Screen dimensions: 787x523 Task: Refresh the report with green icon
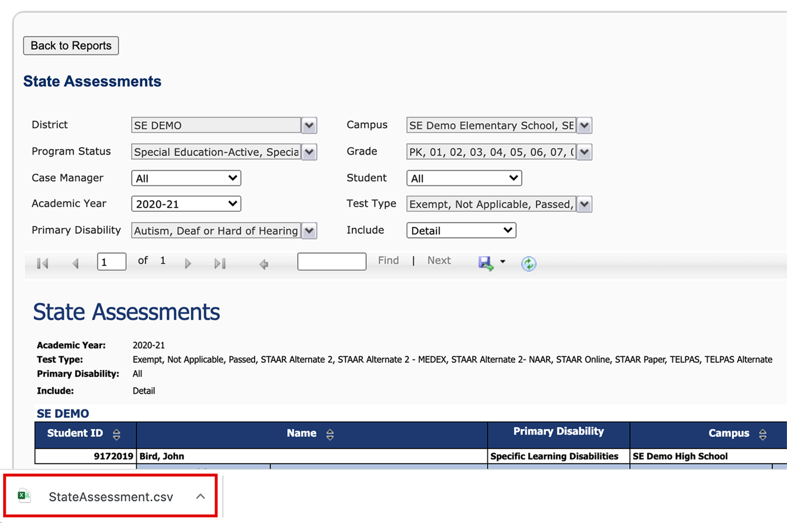[x=528, y=263]
